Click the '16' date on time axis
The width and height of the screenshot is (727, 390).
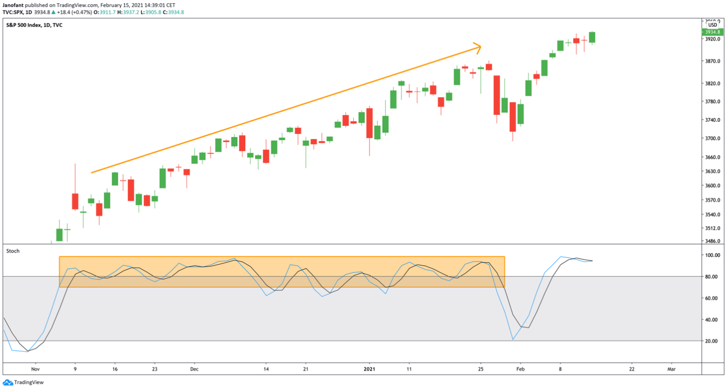tap(114, 369)
